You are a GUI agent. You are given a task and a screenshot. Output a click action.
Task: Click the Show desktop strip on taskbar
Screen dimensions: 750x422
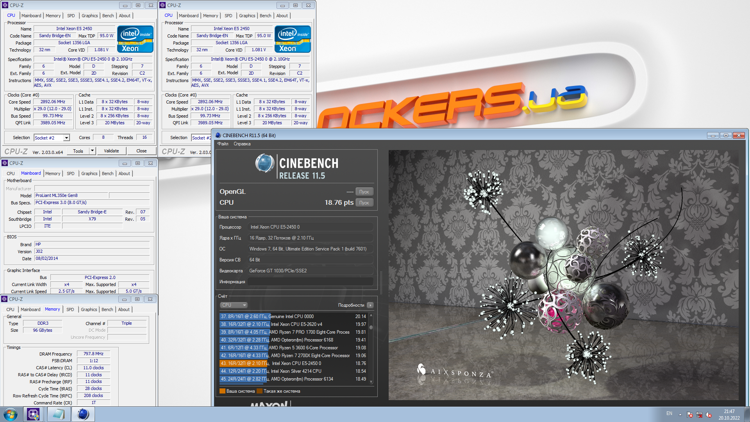click(x=747, y=415)
